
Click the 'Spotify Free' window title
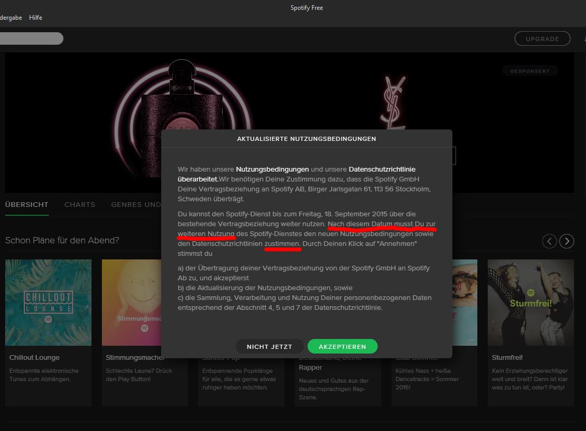point(307,7)
